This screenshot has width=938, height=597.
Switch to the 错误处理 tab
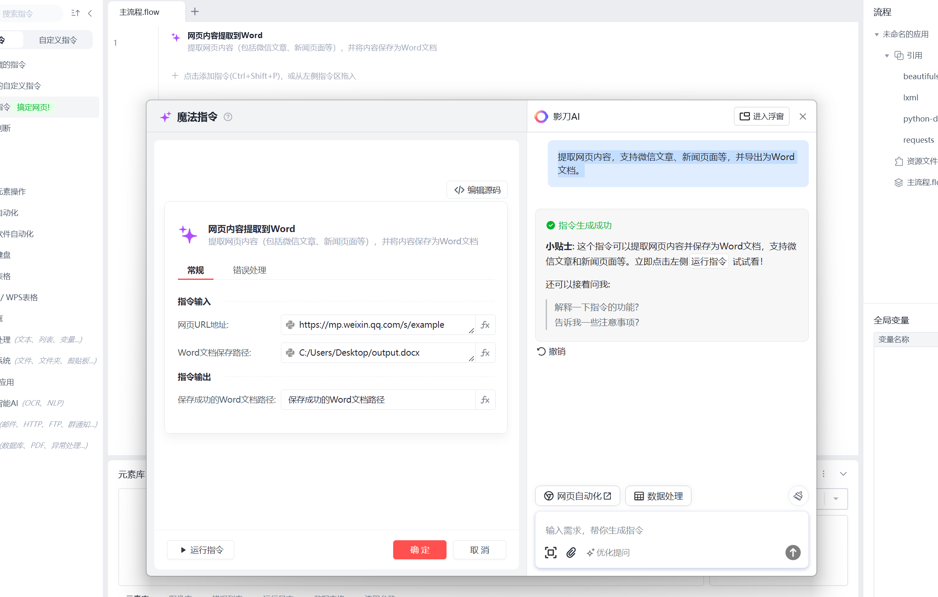coord(249,270)
